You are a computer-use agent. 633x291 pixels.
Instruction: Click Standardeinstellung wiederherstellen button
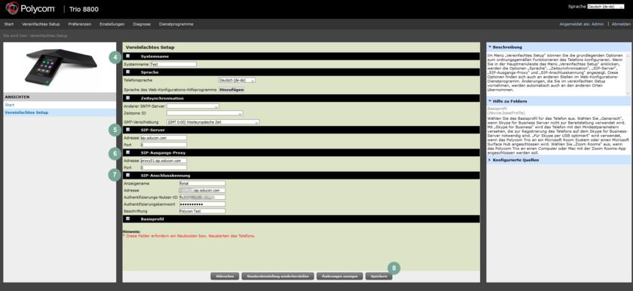point(277,277)
